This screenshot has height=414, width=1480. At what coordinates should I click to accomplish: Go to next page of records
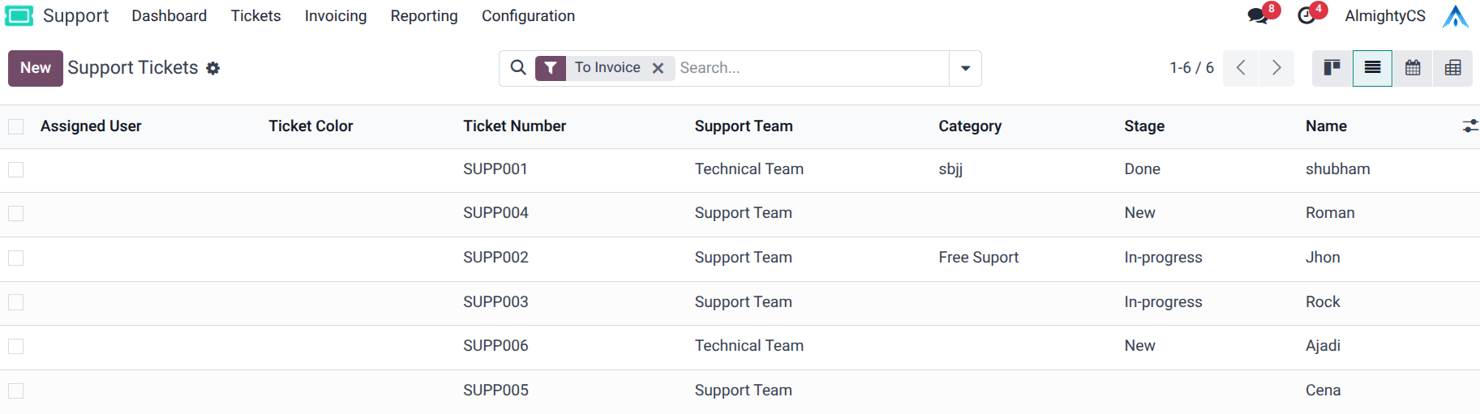tap(1276, 68)
